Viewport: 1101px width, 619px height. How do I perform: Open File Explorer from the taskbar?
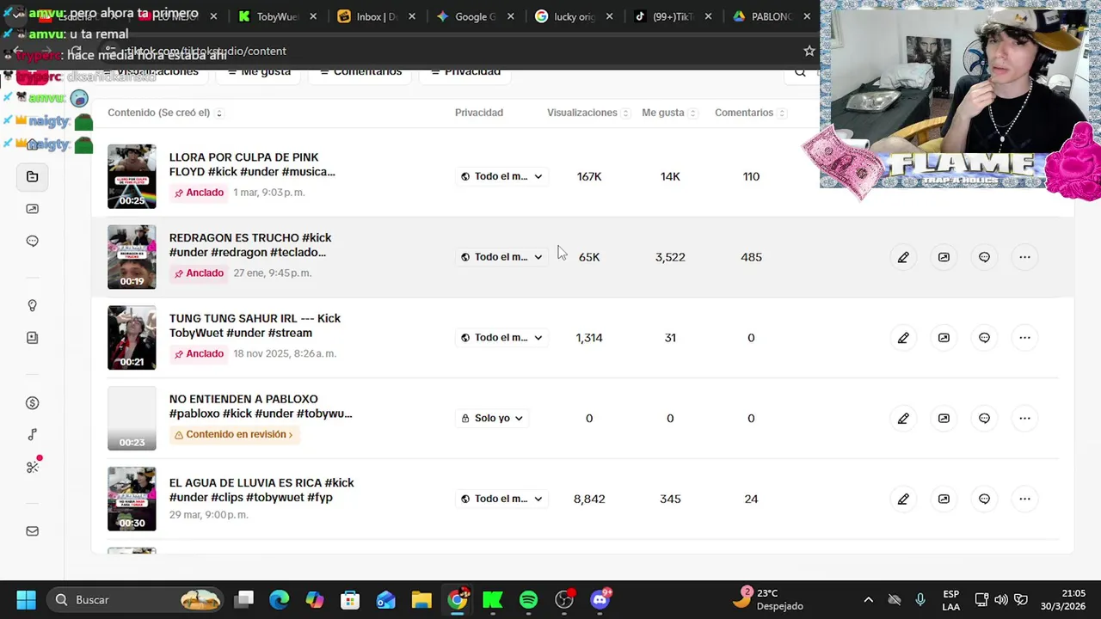point(421,599)
